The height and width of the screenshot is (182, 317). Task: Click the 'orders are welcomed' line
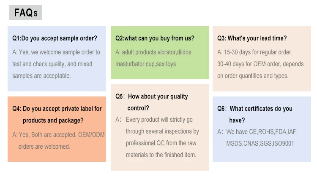pyautogui.click(x=44, y=147)
